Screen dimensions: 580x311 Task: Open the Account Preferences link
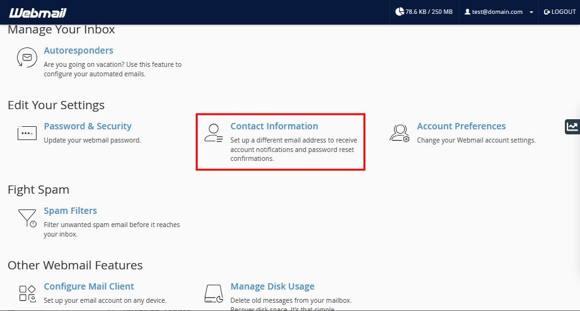[461, 126]
